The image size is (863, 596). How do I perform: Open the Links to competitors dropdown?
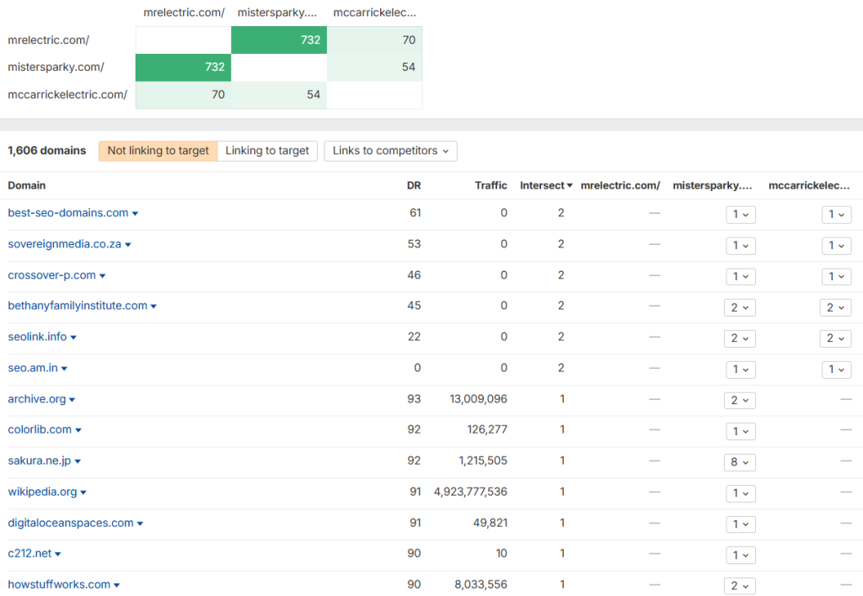pyautogui.click(x=390, y=152)
